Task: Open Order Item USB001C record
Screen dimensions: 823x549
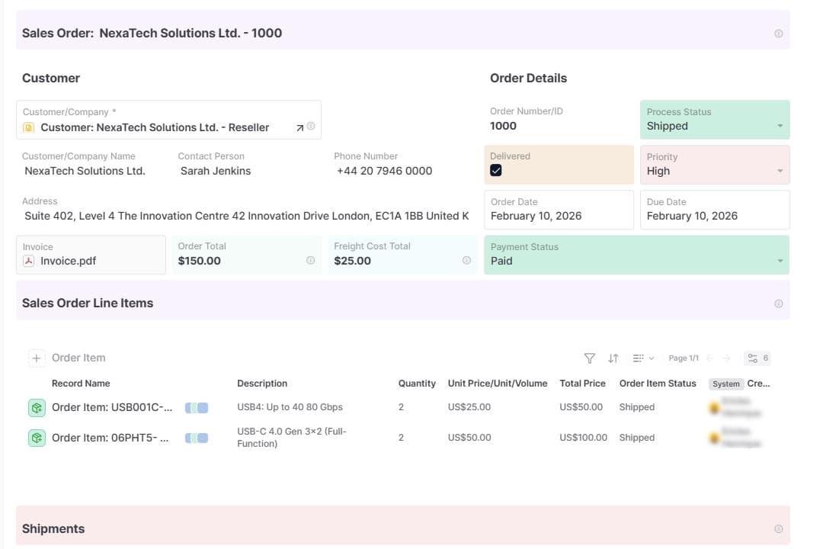Action: click(x=111, y=408)
